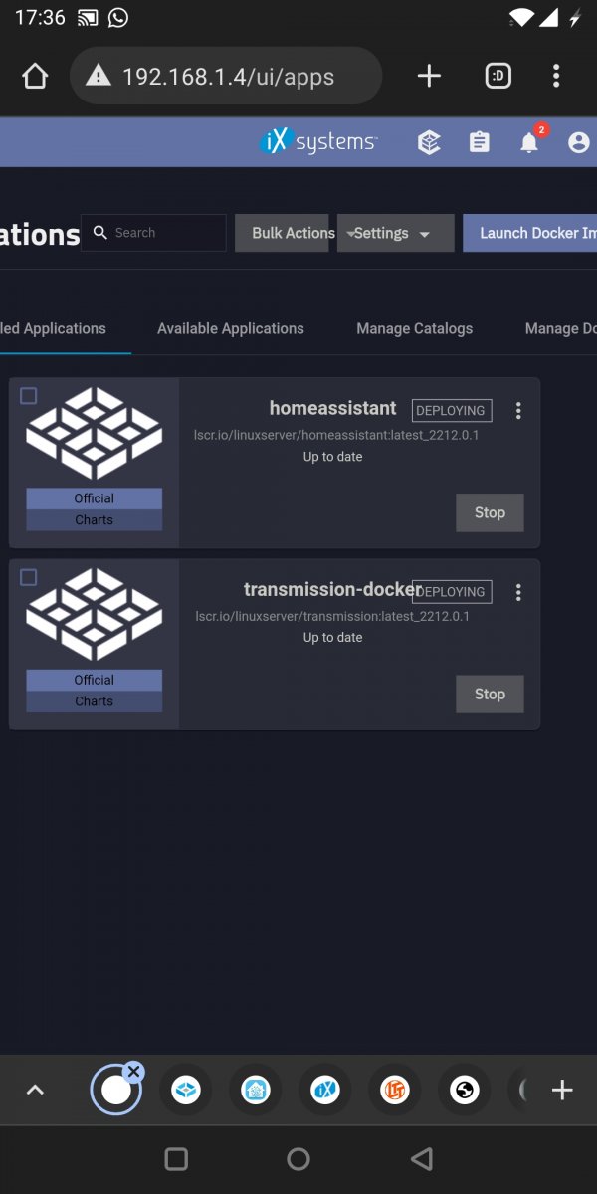Click the homeassistant image path text
597x1194 pixels.
(x=336, y=435)
